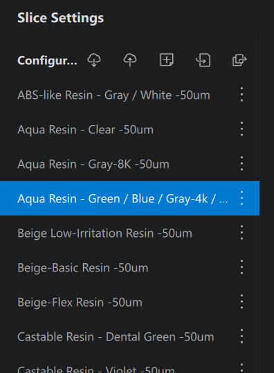This screenshot has width=274, height=373.
Task: Click the export configuration icon
Action: (239, 60)
